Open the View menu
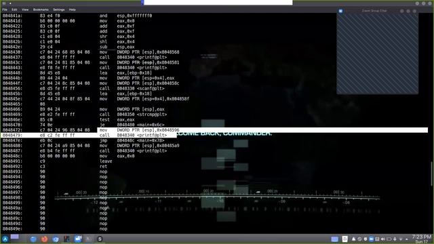Screen dimensions: 434x244 coord(25,9)
